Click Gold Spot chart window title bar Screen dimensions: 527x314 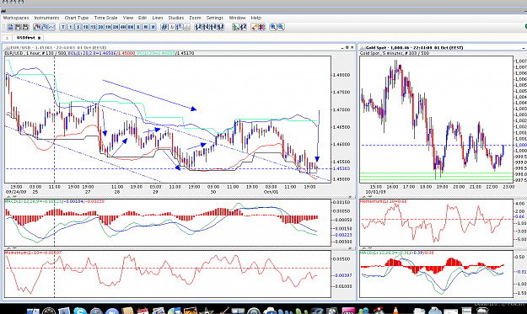point(443,48)
